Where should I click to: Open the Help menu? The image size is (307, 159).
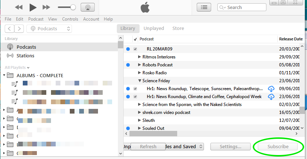point(108,19)
